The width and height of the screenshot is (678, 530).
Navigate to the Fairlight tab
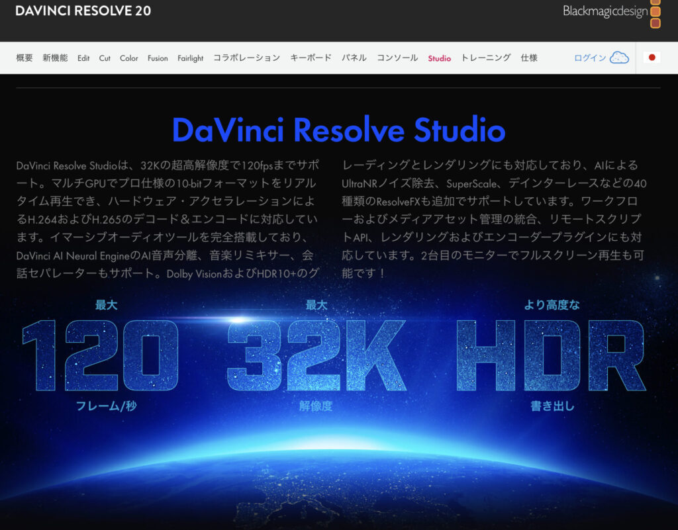(191, 58)
